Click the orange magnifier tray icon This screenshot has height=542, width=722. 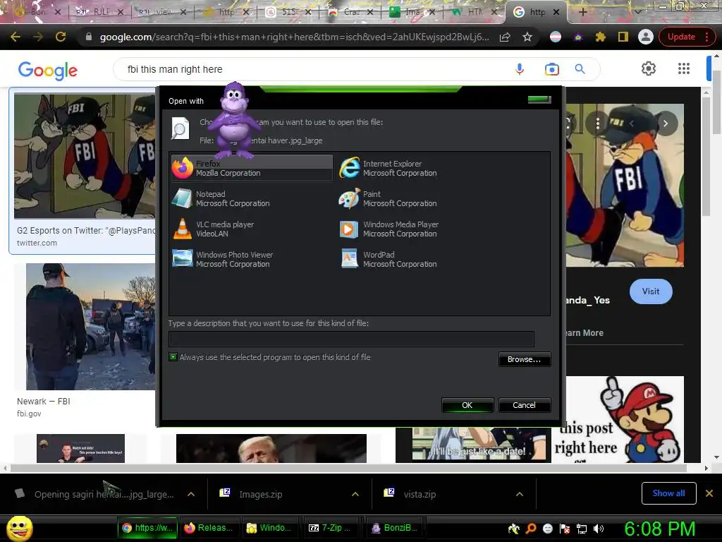(531, 529)
